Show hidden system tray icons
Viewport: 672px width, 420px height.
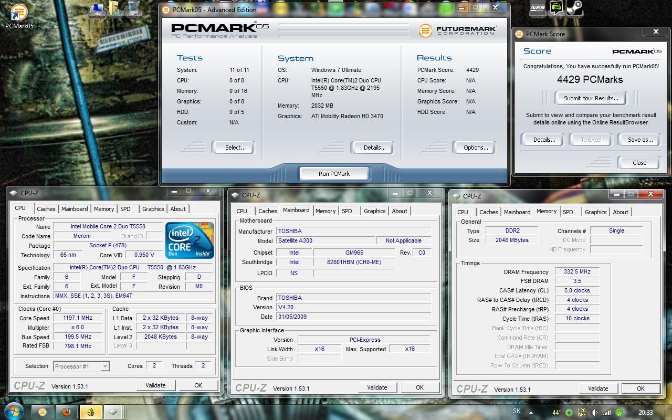coord(531,413)
